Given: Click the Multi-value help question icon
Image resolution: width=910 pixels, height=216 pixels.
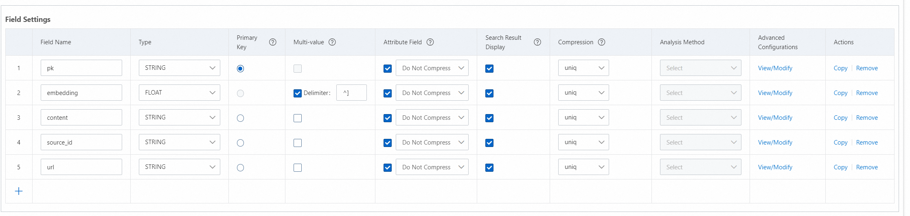Looking at the screenshot, I should (x=332, y=42).
